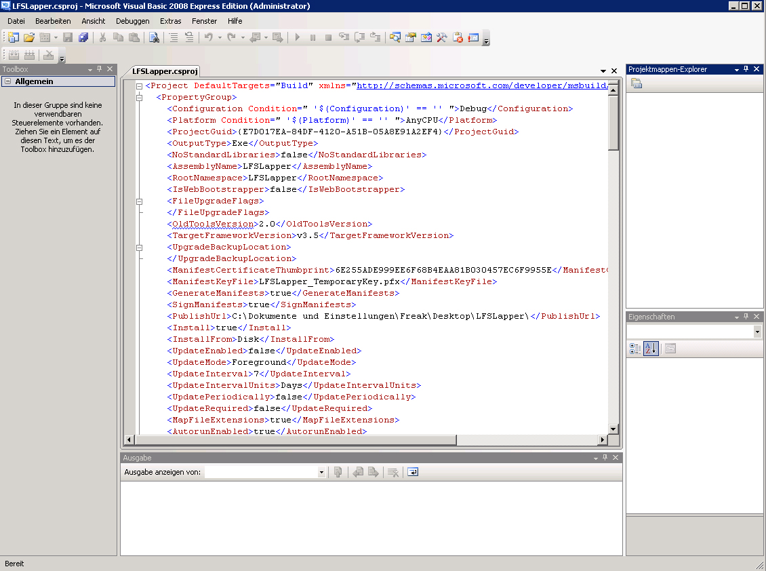The width and height of the screenshot is (766, 571).
Task: Click the Cut scissors icon
Action: 102,38
